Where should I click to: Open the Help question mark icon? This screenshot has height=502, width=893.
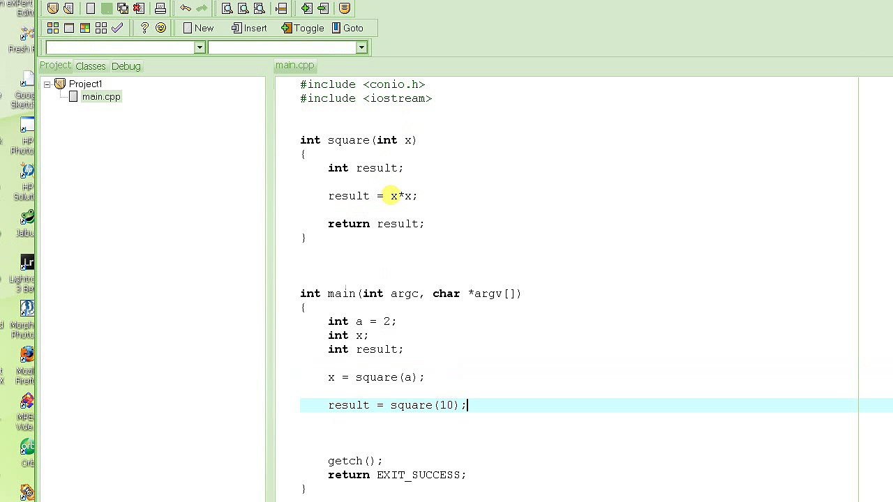point(144,28)
